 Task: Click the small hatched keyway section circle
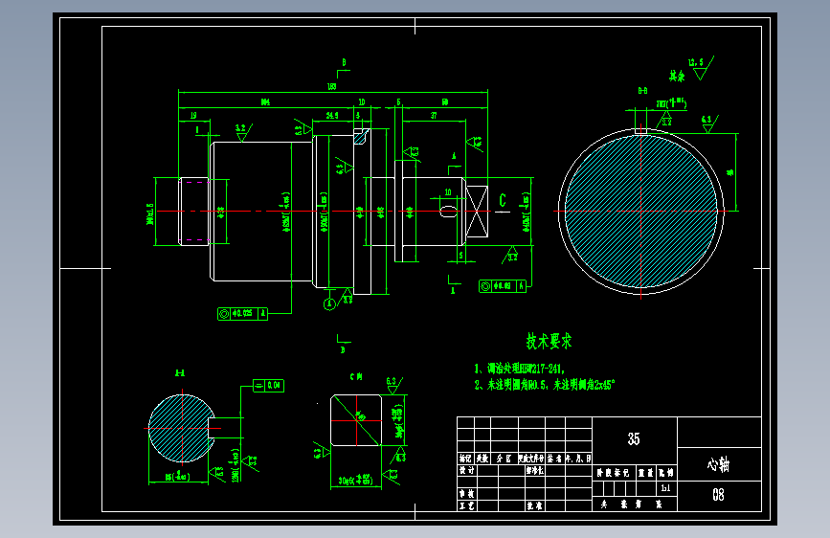(182, 428)
